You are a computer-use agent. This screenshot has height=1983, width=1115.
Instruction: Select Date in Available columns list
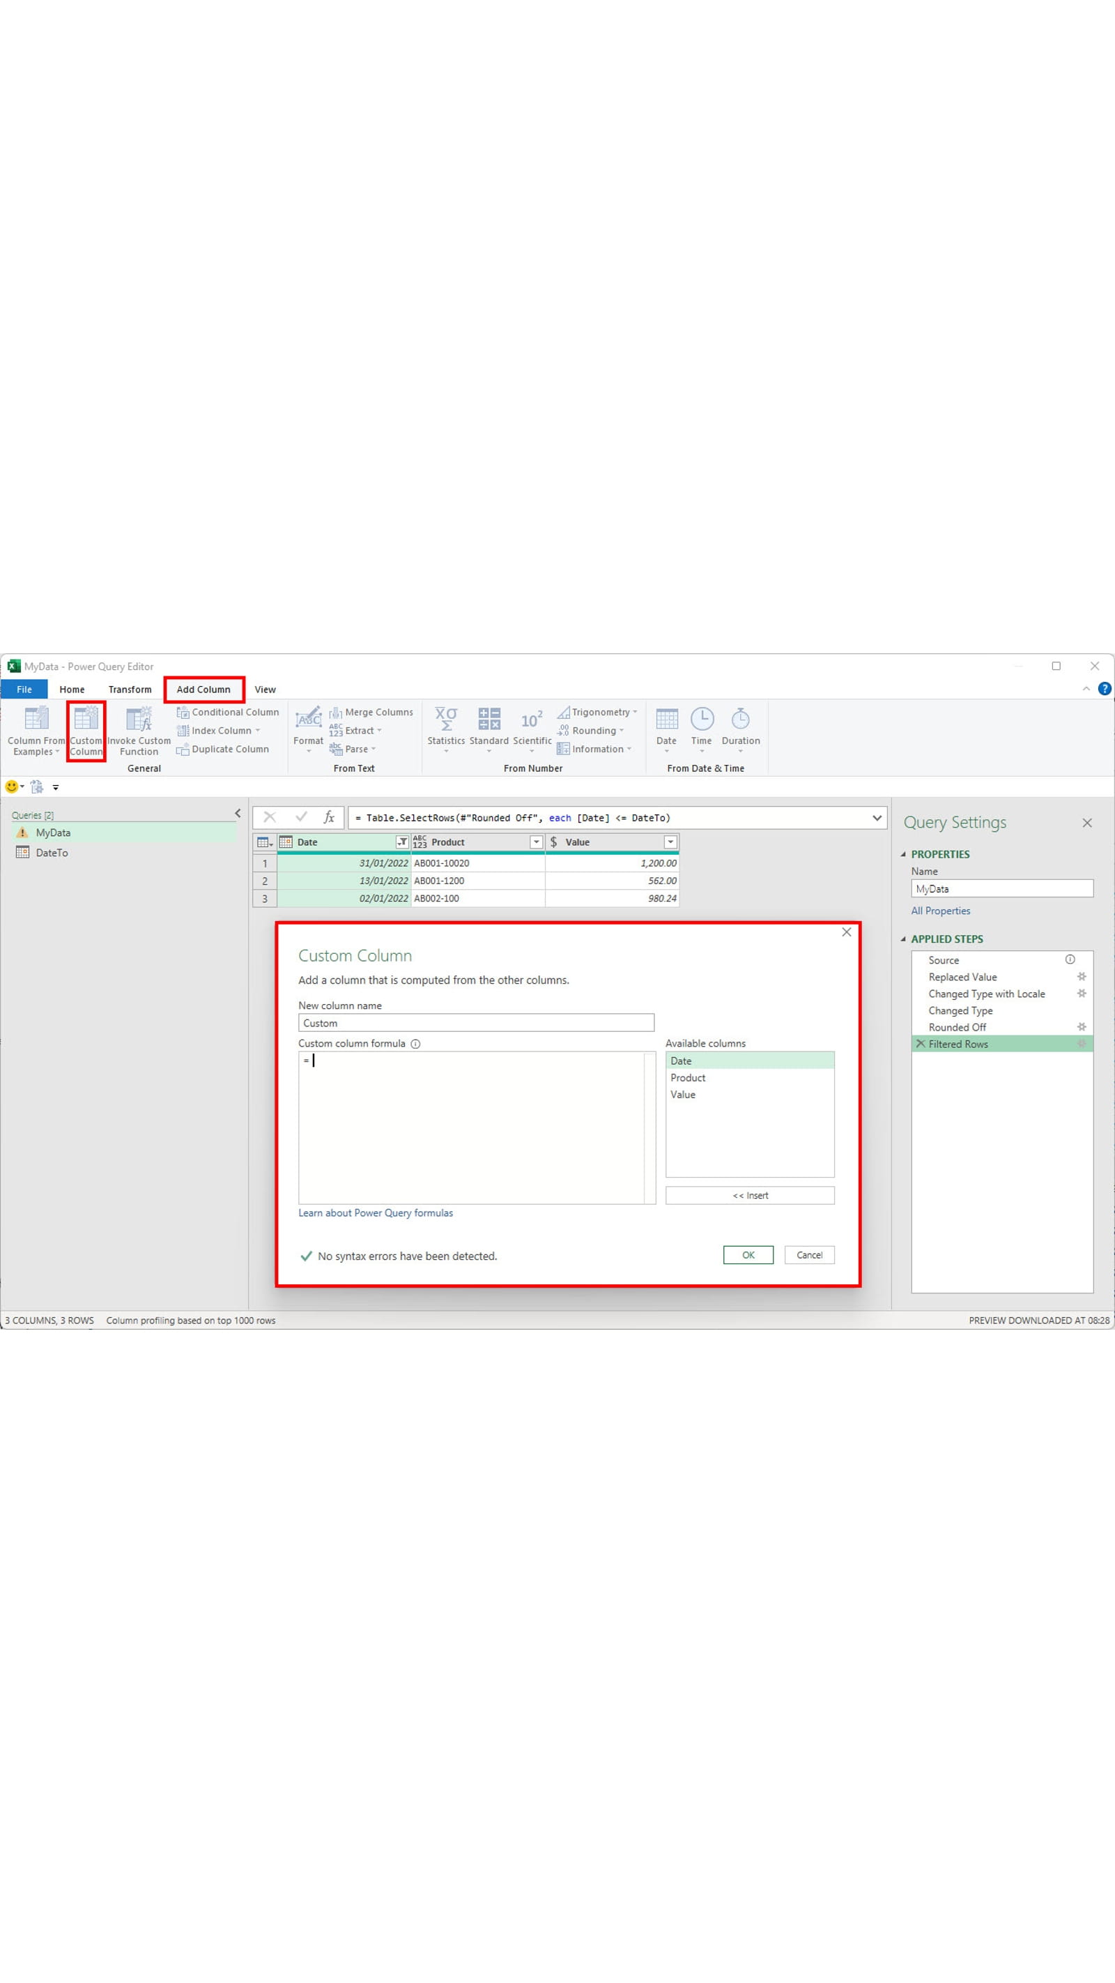tap(680, 1061)
